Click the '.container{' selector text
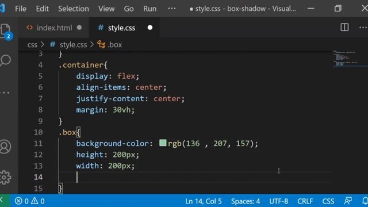 pos(83,65)
